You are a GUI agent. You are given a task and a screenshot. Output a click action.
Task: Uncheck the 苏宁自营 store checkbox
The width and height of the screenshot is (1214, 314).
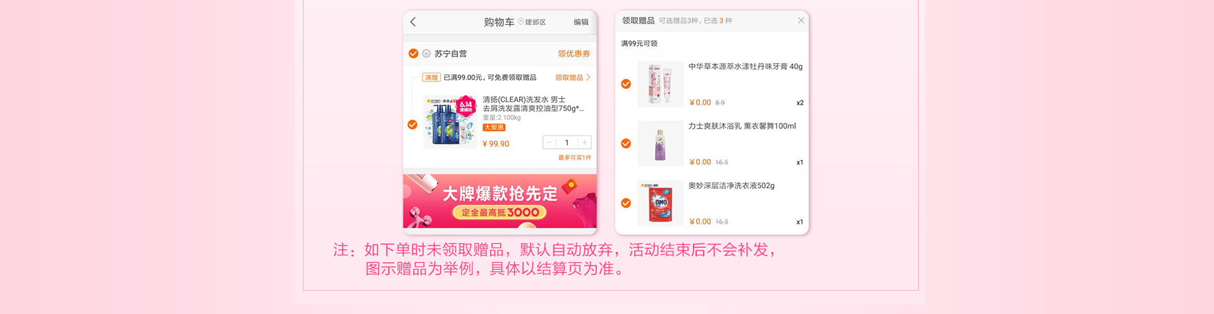coord(413,54)
